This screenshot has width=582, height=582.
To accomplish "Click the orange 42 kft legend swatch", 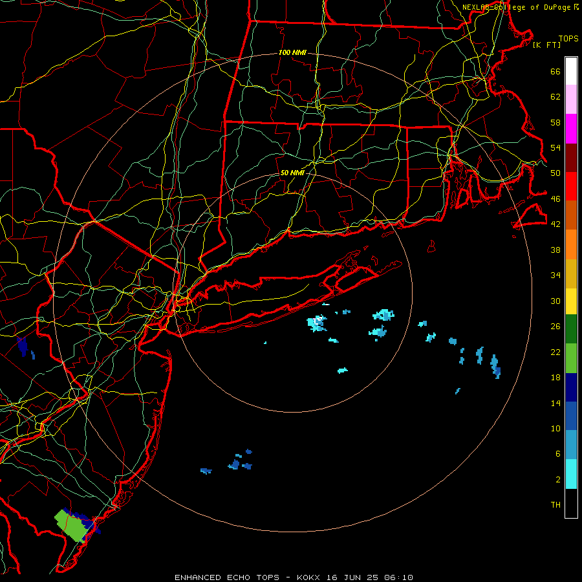I will [571, 244].
